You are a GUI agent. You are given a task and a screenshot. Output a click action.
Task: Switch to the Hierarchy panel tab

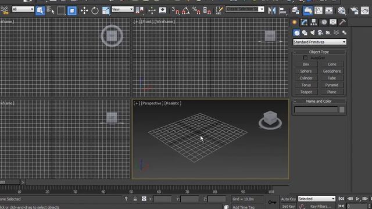314,22
